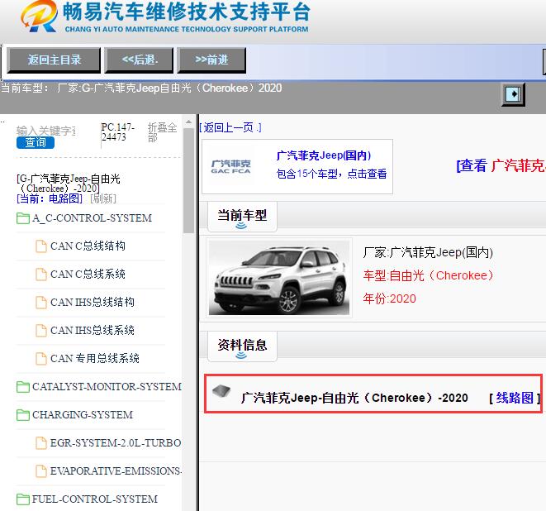
Task: Open the 广汽菲克Jeep(国内) brand link
Action: [x=324, y=155]
